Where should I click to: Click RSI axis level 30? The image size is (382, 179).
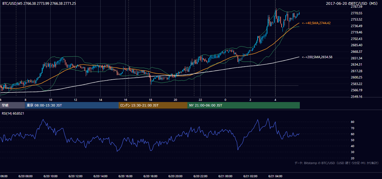point(352,152)
